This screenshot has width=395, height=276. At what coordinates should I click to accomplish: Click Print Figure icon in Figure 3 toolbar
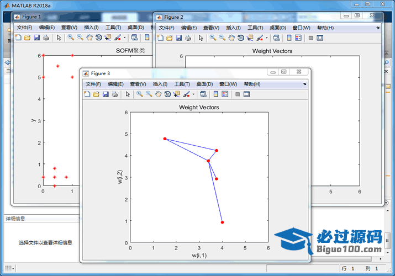[115, 94]
